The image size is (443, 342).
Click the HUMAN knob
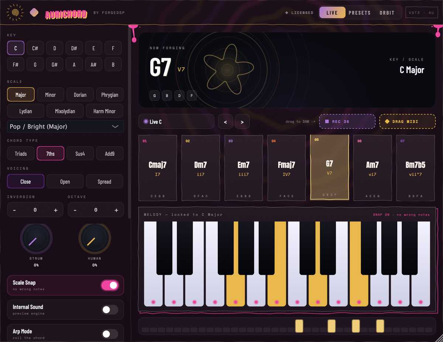tap(95, 238)
